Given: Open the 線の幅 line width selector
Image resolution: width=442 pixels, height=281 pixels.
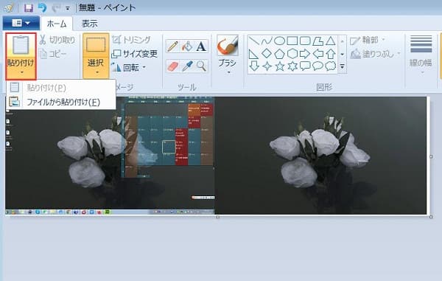Looking at the screenshot, I should [421, 54].
